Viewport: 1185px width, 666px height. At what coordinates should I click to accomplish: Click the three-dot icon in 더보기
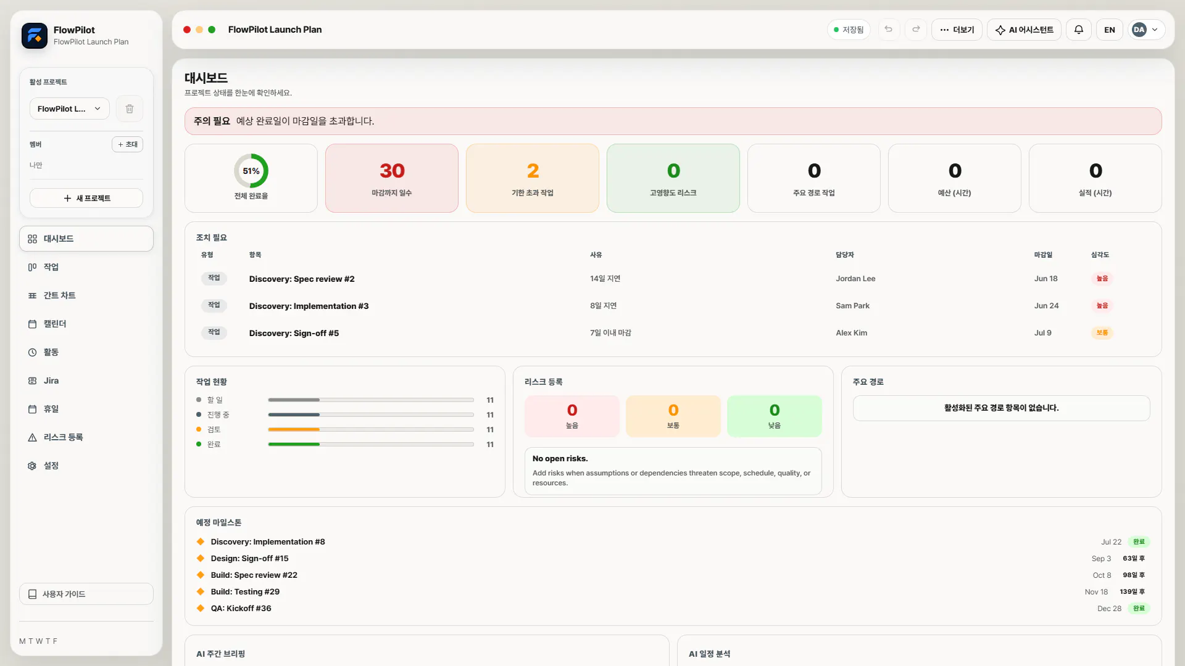[944, 30]
